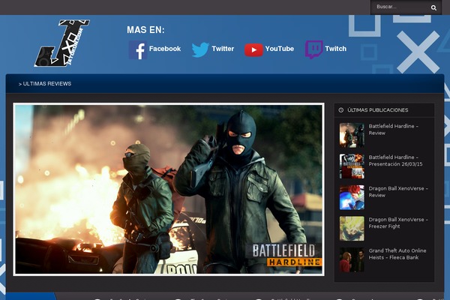This screenshot has width=450, height=300.
Task: Open Battlefield Hardline – Presentación 26/03/15 link
Action: coord(395,160)
